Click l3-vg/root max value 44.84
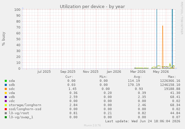The image size is (185, 129). (x=175, y=113)
